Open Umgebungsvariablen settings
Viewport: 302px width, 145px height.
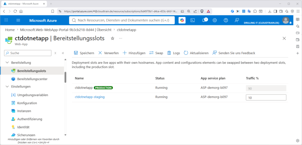tap(32, 95)
